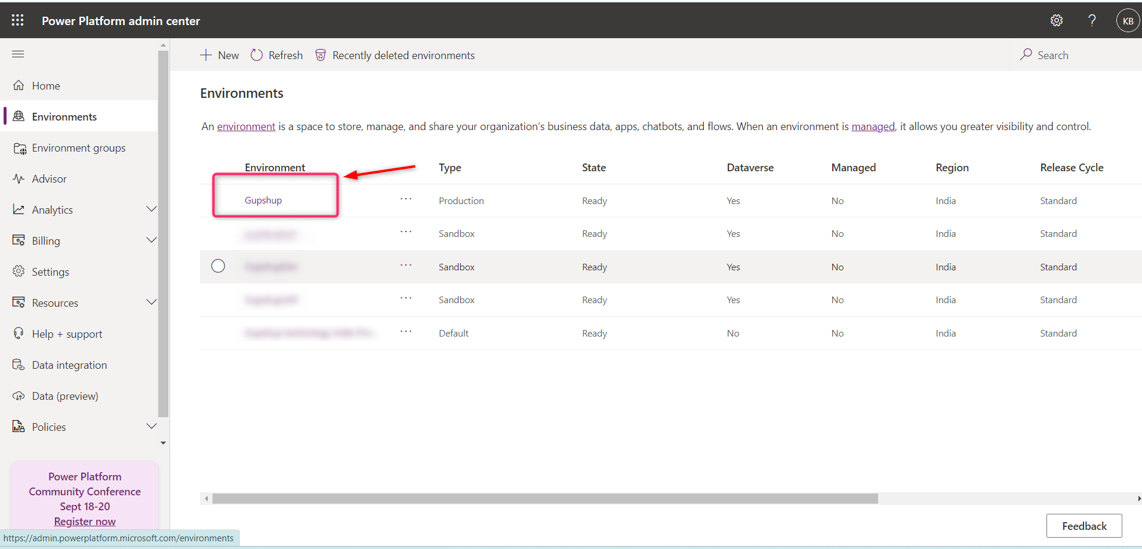Screen dimensions: 1142x549
Task: Click the Feedback button
Action: click(1084, 526)
